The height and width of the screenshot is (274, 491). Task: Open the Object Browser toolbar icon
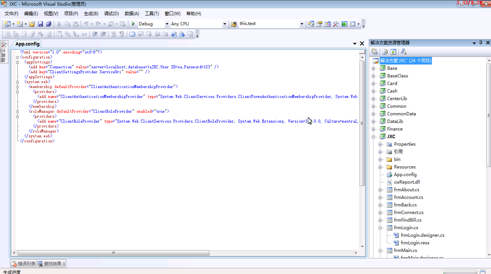click(327, 24)
